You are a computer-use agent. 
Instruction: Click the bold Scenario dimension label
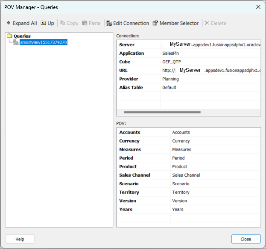[129, 184]
